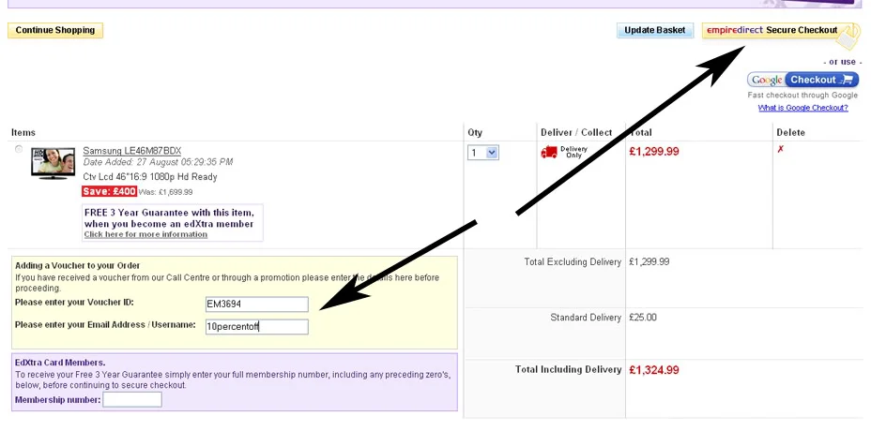
Task: Click the 'Save: £400' red badge
Action: 110,191
